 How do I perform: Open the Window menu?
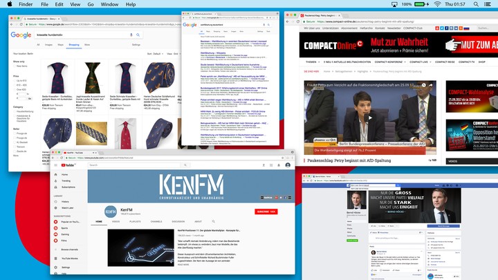coord(109,4)
